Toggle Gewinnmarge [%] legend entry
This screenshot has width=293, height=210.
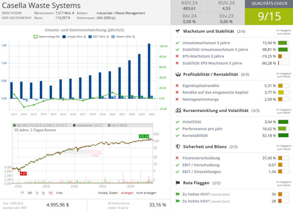coord(47,37)
